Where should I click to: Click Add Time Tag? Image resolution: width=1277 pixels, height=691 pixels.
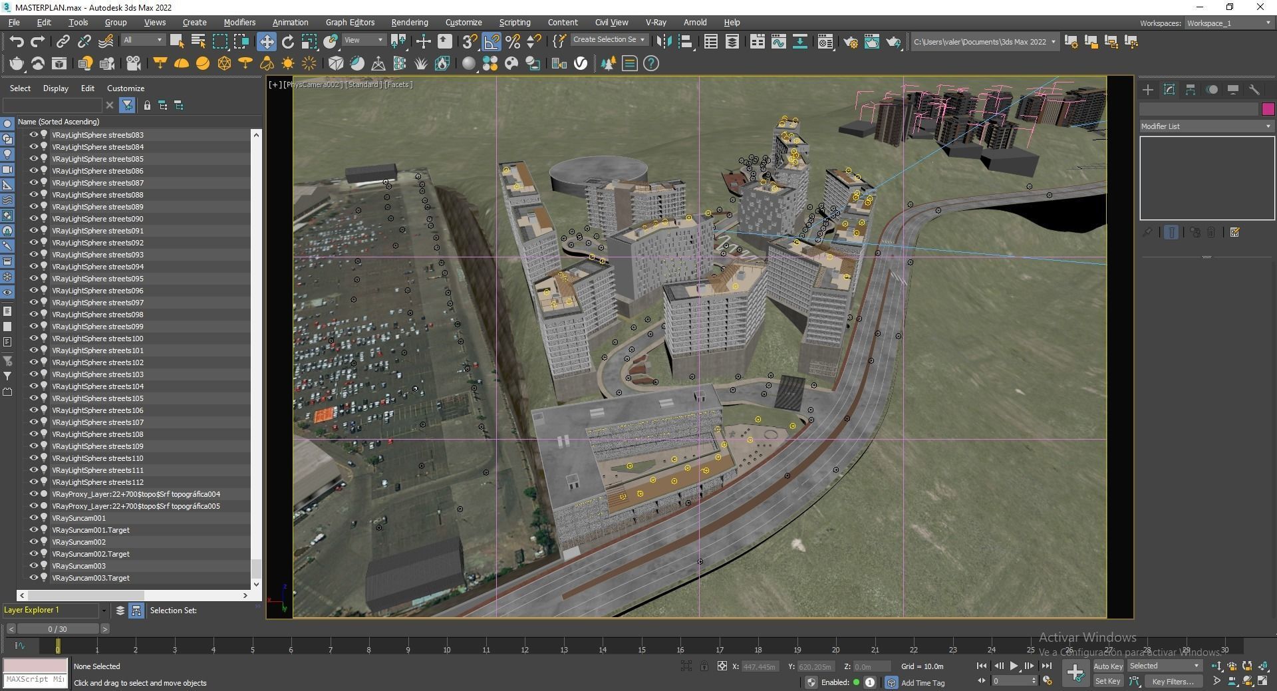coord(922,682)
